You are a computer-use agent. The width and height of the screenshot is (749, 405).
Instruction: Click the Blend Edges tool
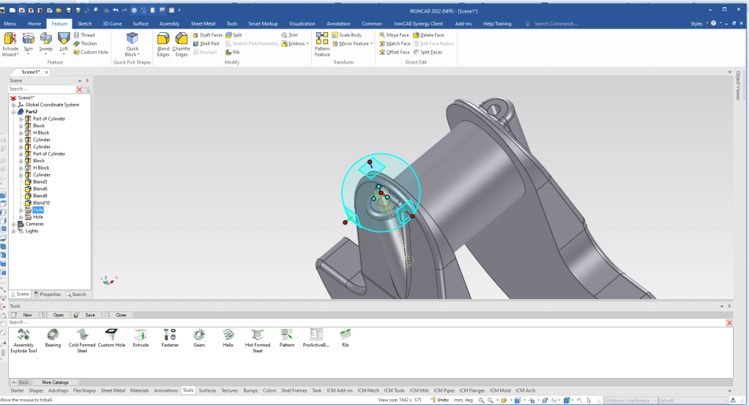tap(163, 39)
